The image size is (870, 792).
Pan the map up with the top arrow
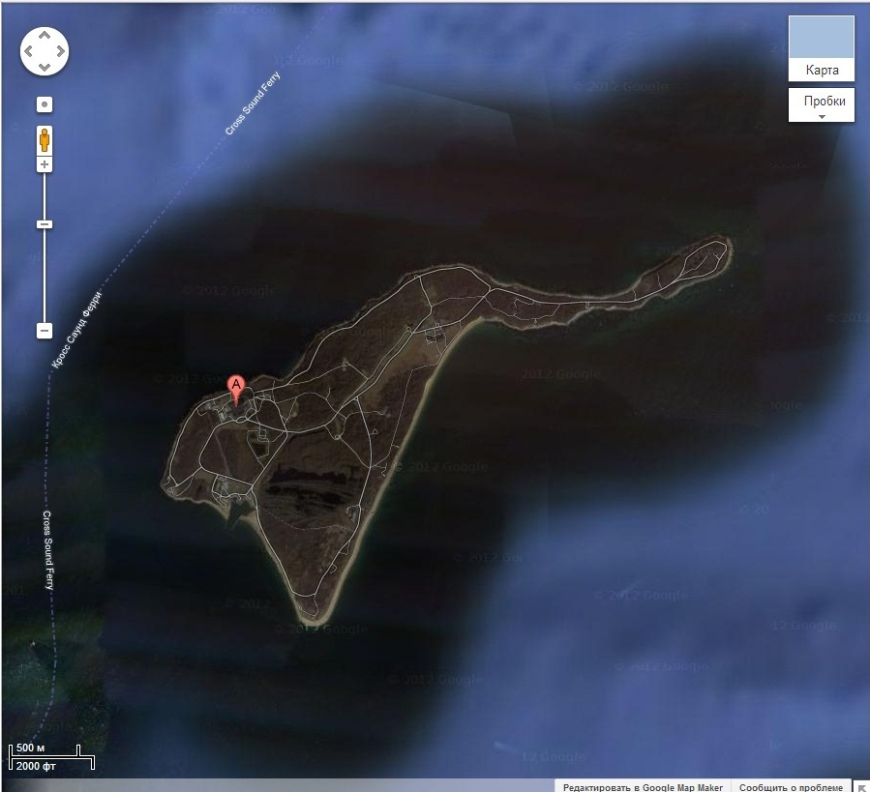(45, 36)
